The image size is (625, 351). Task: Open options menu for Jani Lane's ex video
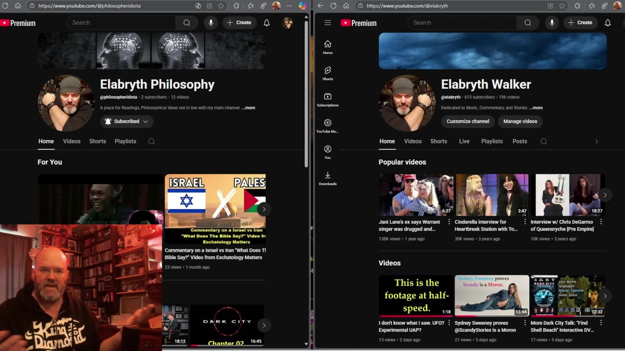[449, 222]
